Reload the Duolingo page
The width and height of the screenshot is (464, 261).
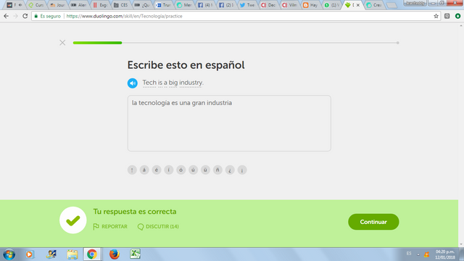coord(25,16)
